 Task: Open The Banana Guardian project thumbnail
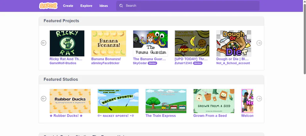tap(150, 43)
